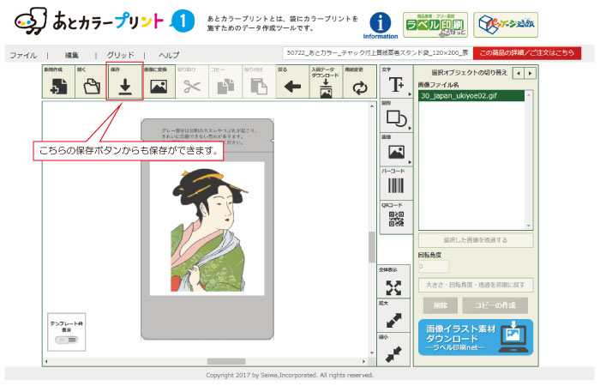Click the 新規作成 new file icon

click(x=58, y=87)
